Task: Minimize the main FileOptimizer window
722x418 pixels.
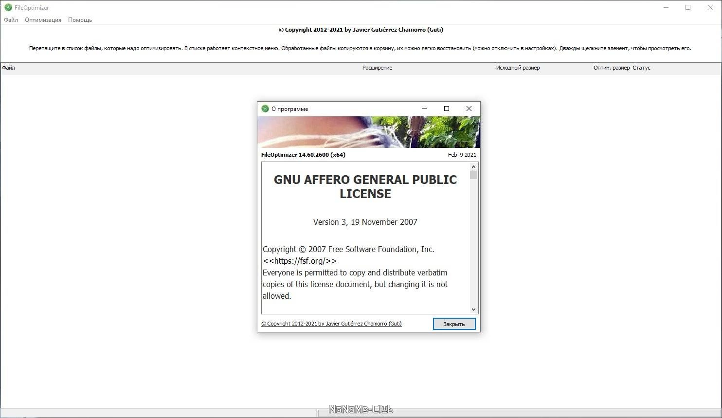Action: (666, 7)
